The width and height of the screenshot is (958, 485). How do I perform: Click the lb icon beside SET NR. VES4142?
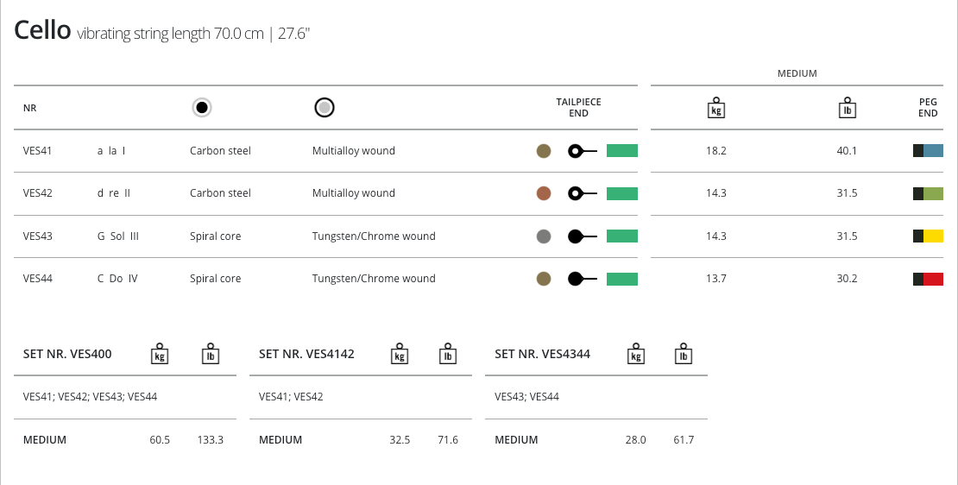[447, 354]
